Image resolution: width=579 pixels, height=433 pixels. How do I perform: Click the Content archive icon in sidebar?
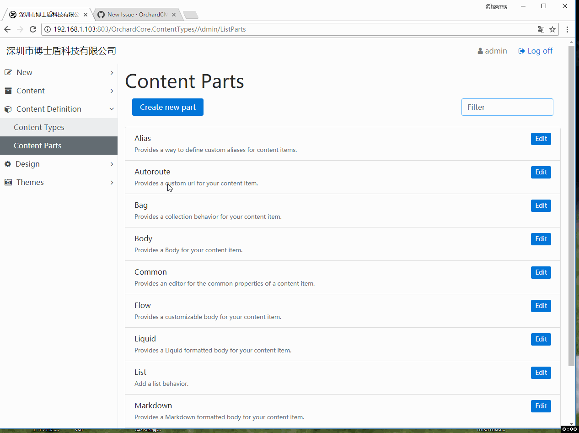tap(8, 91)
